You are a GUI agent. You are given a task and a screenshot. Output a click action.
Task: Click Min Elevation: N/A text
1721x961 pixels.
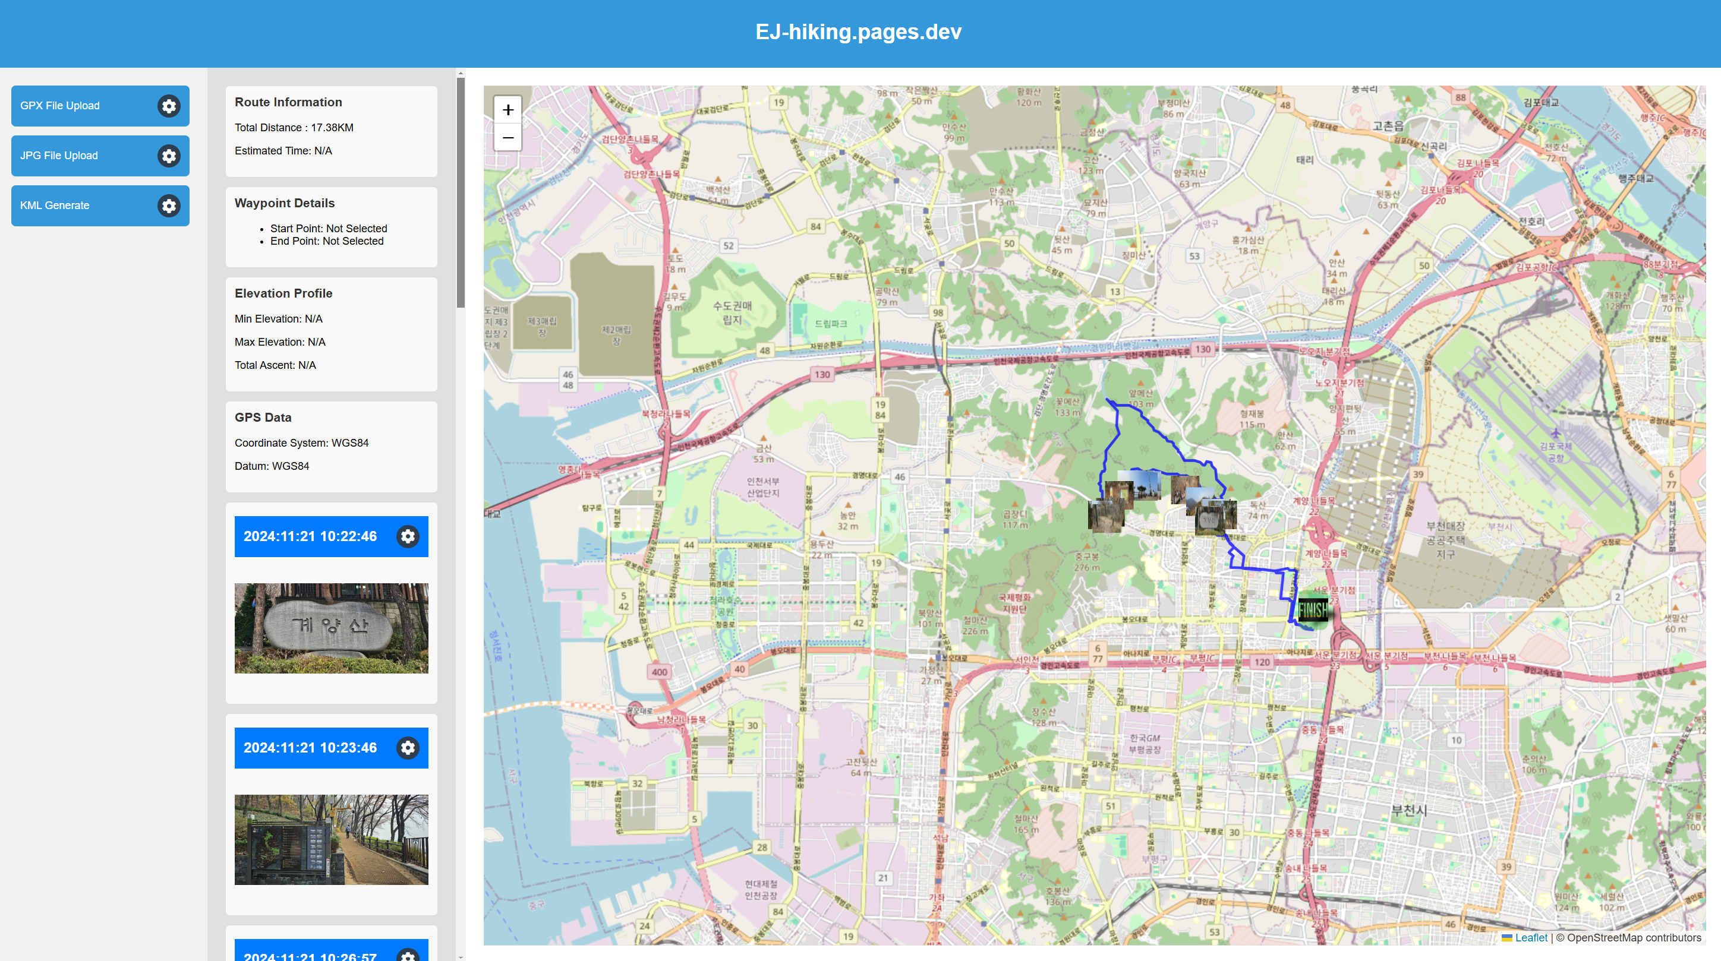279,318
